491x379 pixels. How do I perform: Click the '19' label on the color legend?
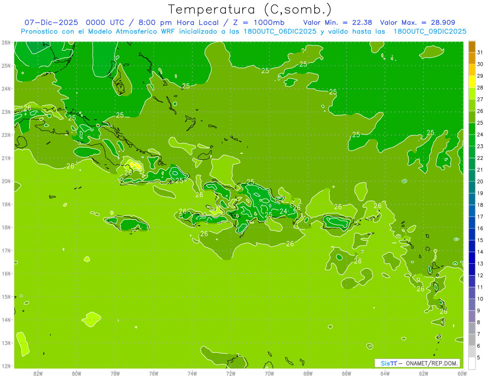(x=480, y=193)
